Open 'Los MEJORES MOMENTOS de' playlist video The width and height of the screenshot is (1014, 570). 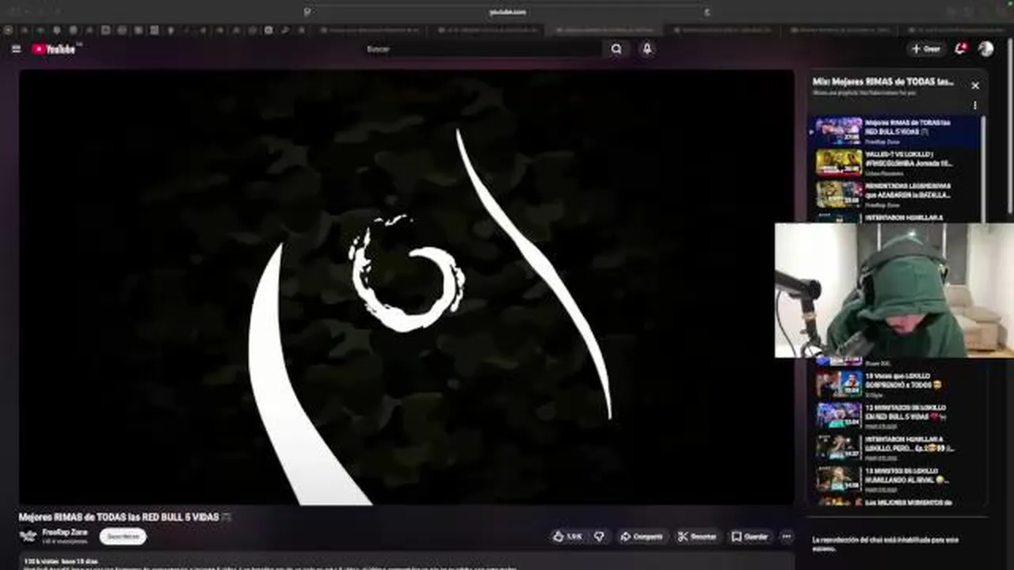coord(895,501)
